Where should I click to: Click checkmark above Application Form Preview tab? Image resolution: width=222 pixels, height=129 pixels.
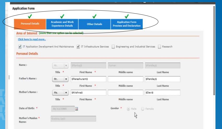127,16
